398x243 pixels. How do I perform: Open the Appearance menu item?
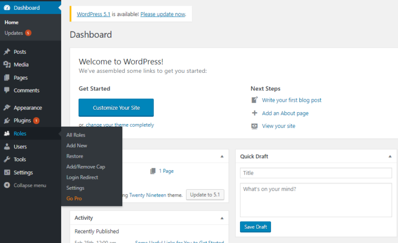[27, 108]
